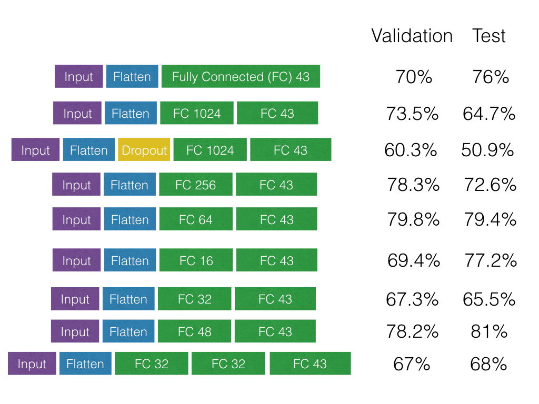Image resolution: width=539 pixels, height=404 pixels.
Task: Click the 73.5% validation accuracy
Action: (x=412, y=114)
